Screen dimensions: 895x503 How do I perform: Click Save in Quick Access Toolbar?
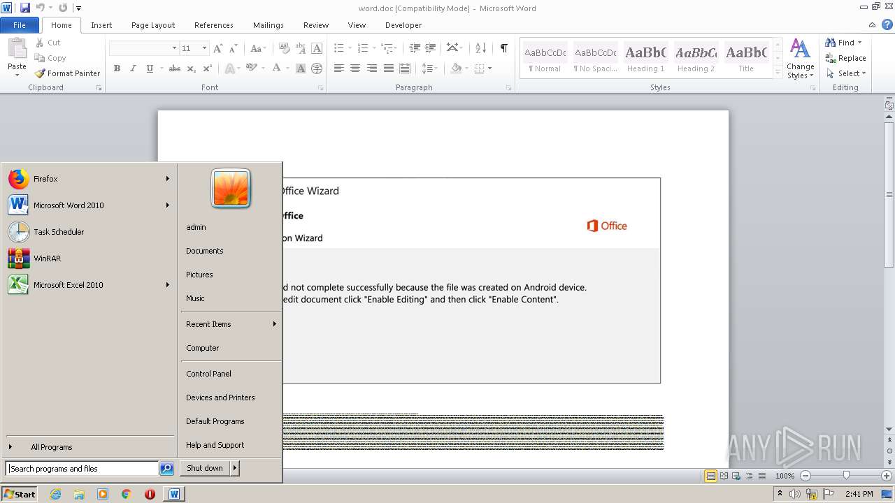25,8
